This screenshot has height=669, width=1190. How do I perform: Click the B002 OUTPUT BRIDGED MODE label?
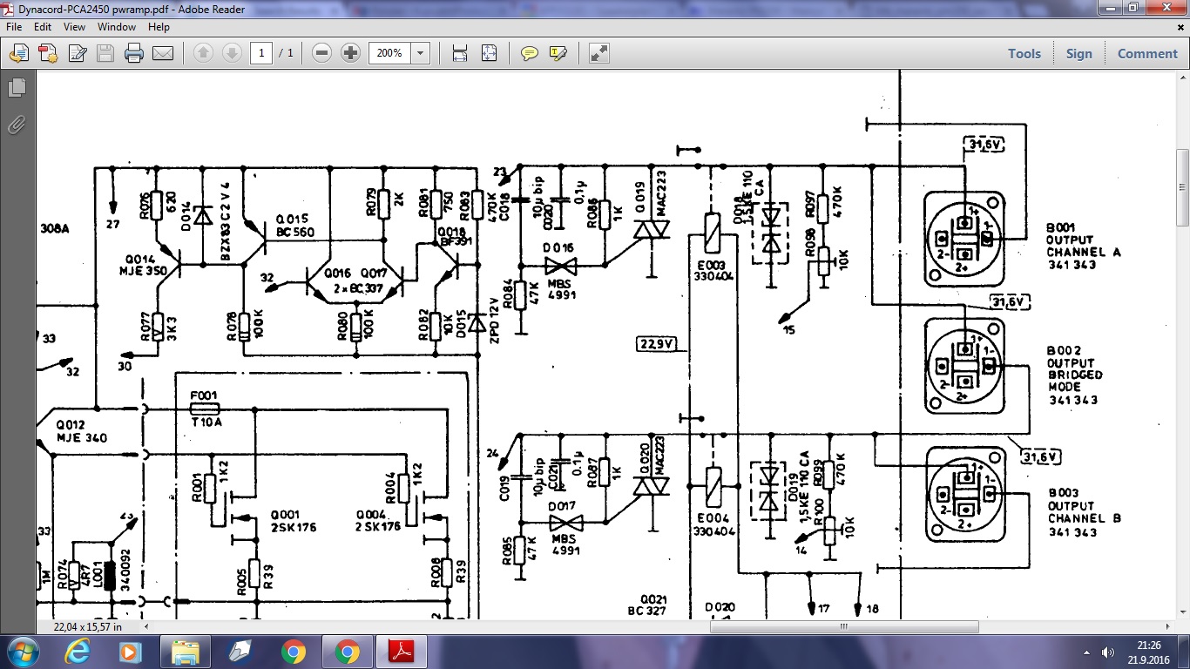click(x=1074, y=375)
